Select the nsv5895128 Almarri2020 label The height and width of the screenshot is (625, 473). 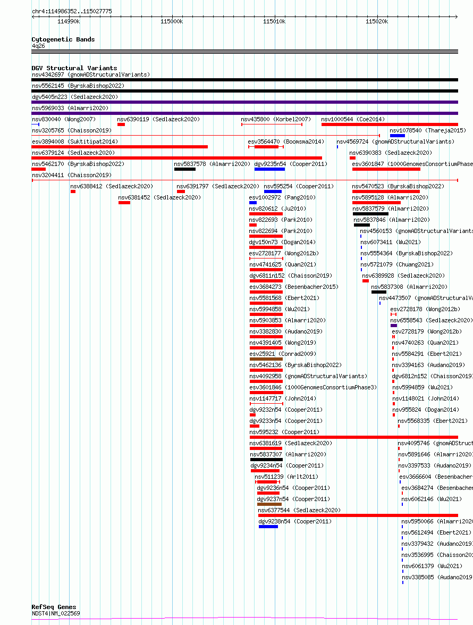(390, 197)
